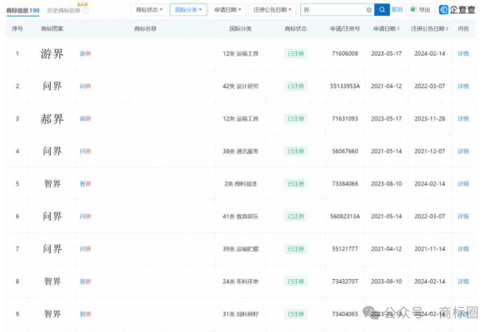Click inside the search input field containing 界

[333, 10]
